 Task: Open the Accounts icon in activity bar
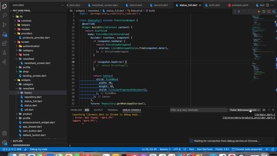pos(4,133)
